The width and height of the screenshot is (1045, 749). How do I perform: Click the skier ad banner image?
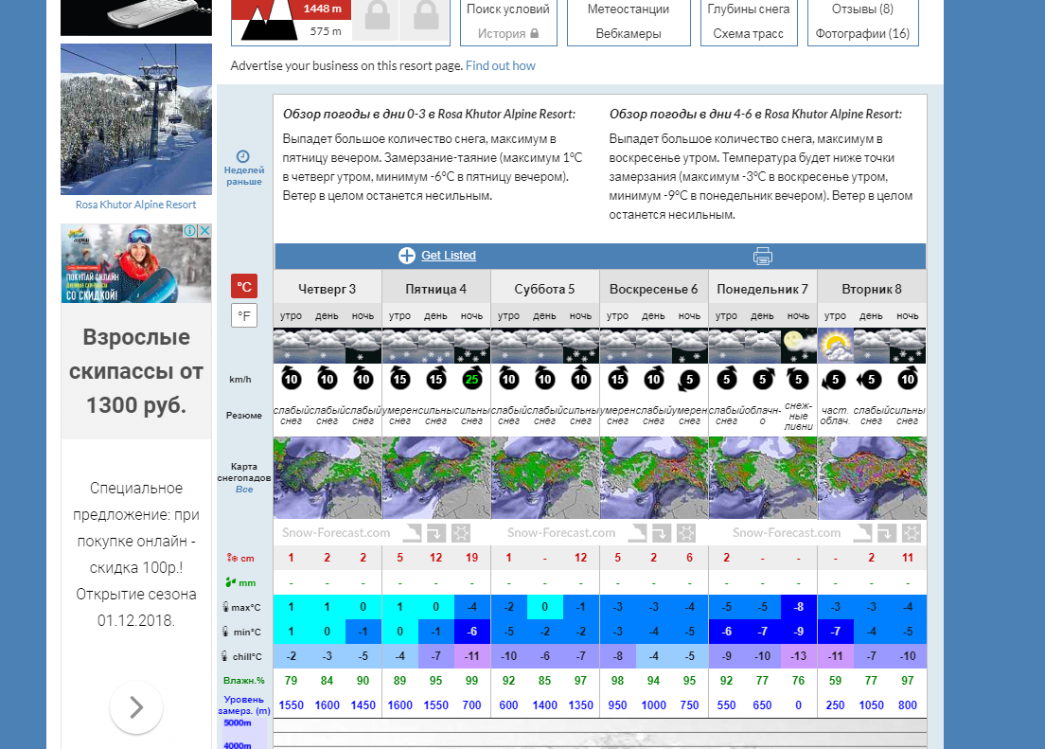click(x=136, y=263)
